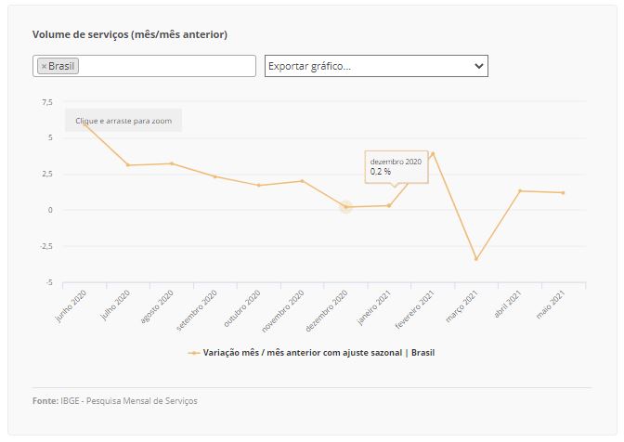Select the highlighted dezembro 2020 point
The height and width of the screenshot is (442, 624).
coord(345,207)
